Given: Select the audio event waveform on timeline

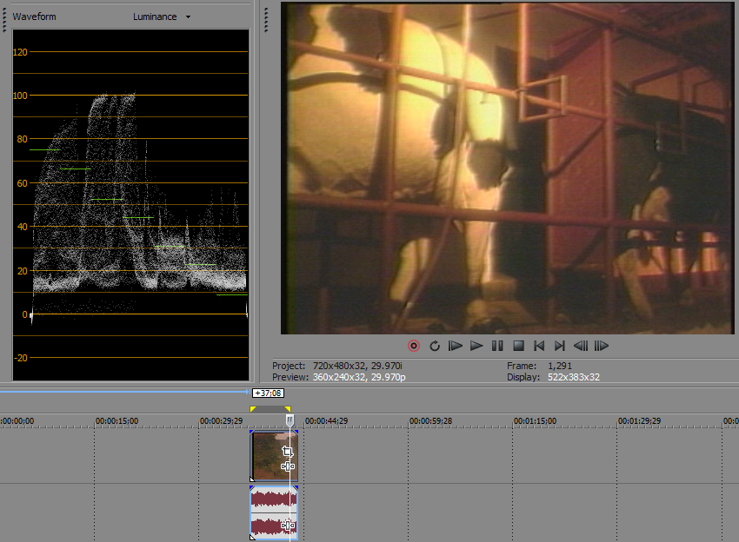Looking at the screenshot, I should (274, 512).
